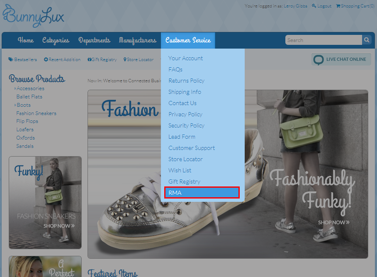Open the Shopping Cart icon link
377x277 pixels.
(x=338, y=6)
